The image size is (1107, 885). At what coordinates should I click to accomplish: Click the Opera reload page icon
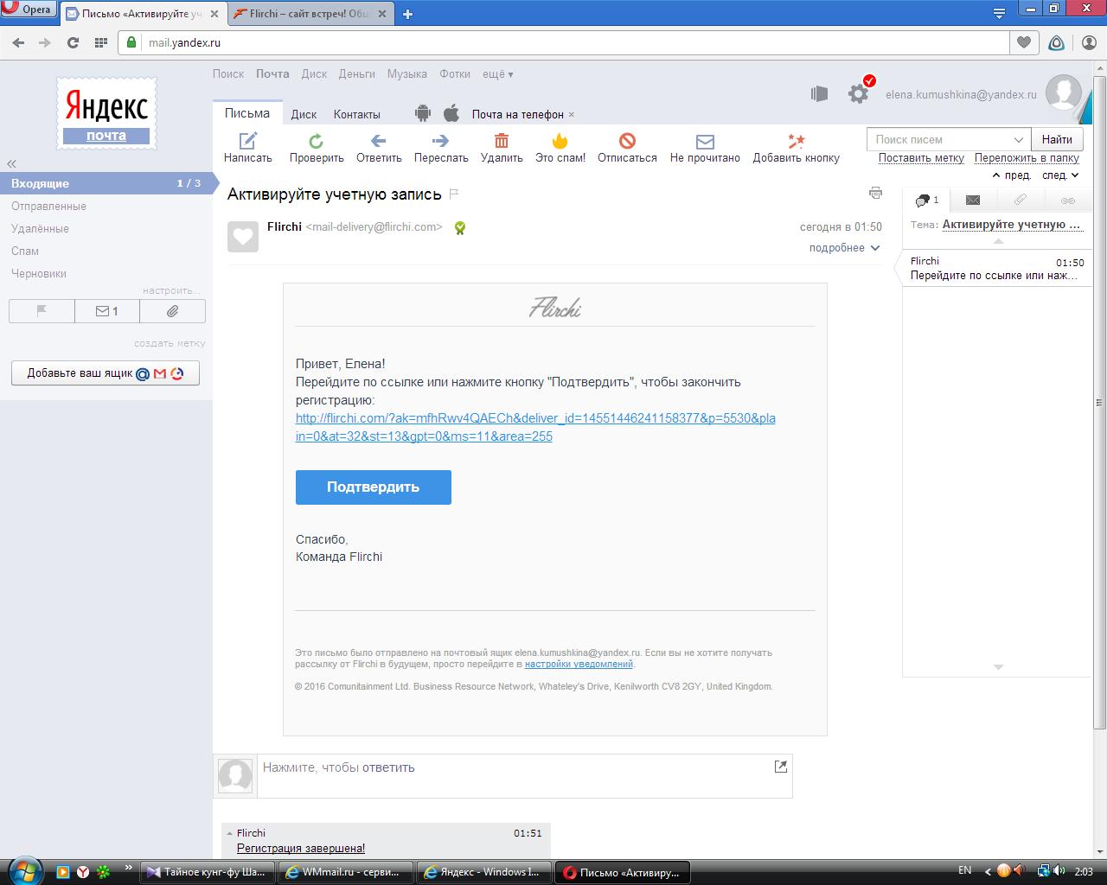coord(73,42)
